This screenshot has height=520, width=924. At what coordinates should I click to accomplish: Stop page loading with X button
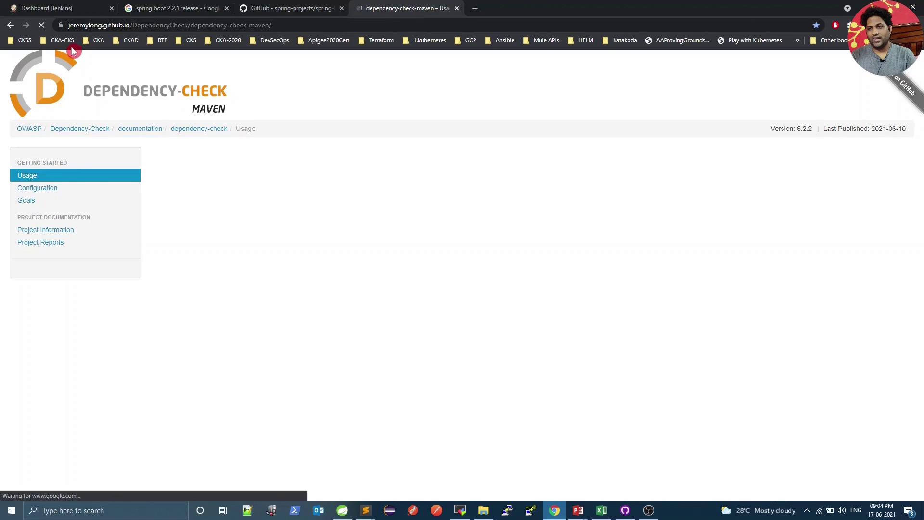tap(41, 25)
